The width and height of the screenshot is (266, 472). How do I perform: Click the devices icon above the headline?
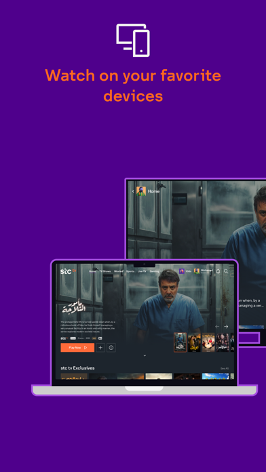click(133, 40)
